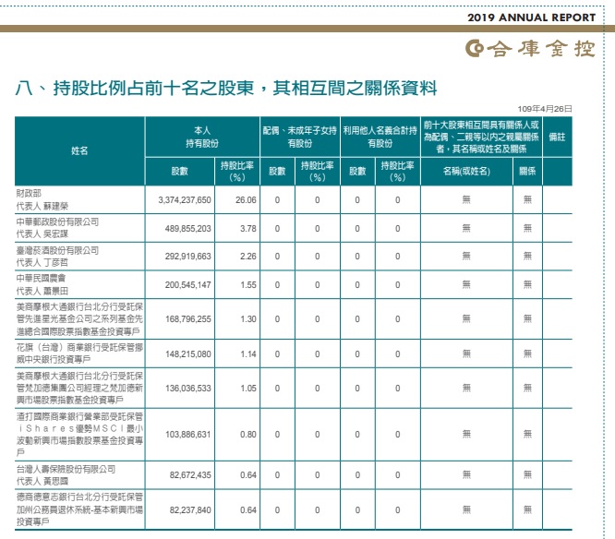
Task: Click share count 103,886,631
Action: [187, 435]
